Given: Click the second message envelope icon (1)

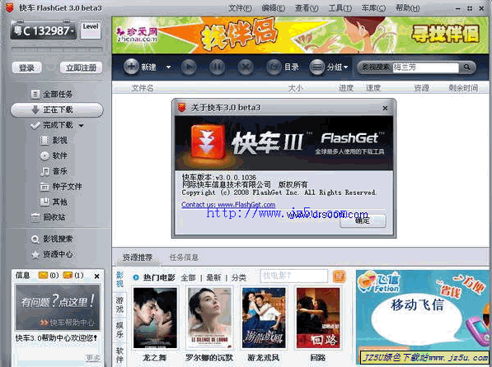Looking at the screenshot, I should point(68,275).
